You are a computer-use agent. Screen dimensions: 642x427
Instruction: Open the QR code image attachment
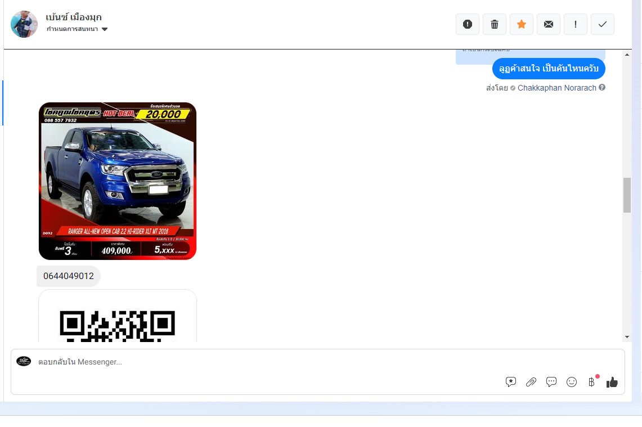point(118,316)
